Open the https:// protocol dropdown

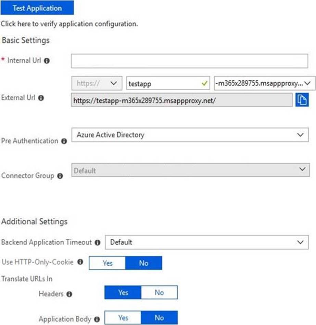(97, 83)
